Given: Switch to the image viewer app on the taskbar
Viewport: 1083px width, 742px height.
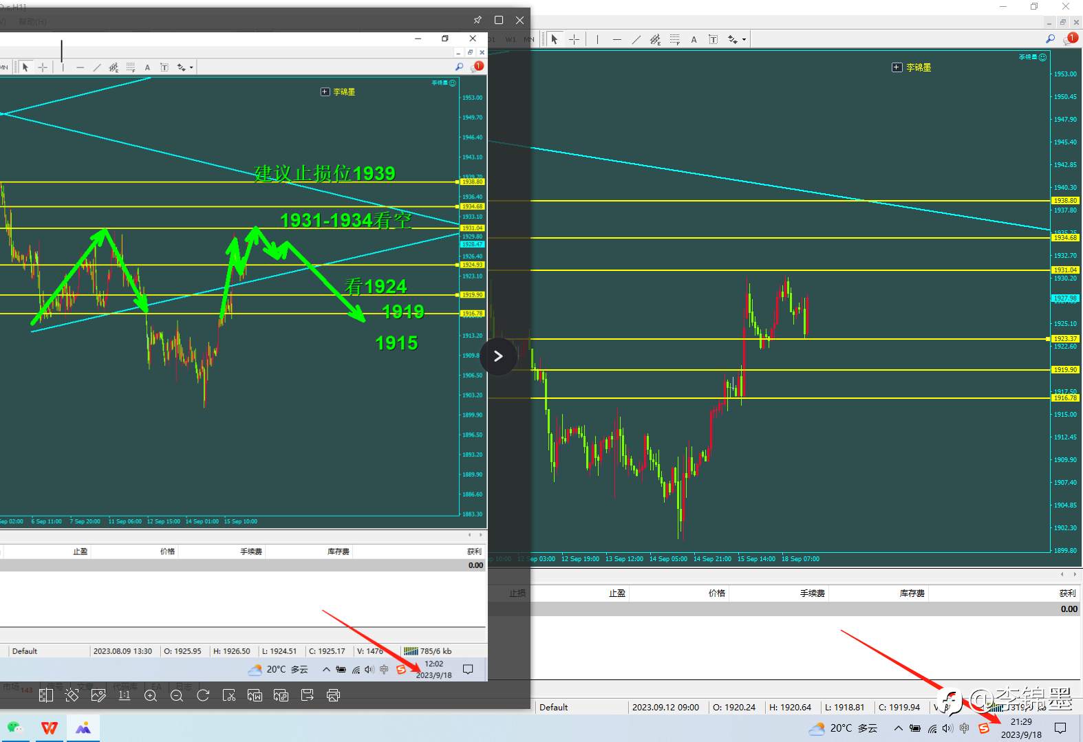Looking at the screenshot, I should pos(83,728).
